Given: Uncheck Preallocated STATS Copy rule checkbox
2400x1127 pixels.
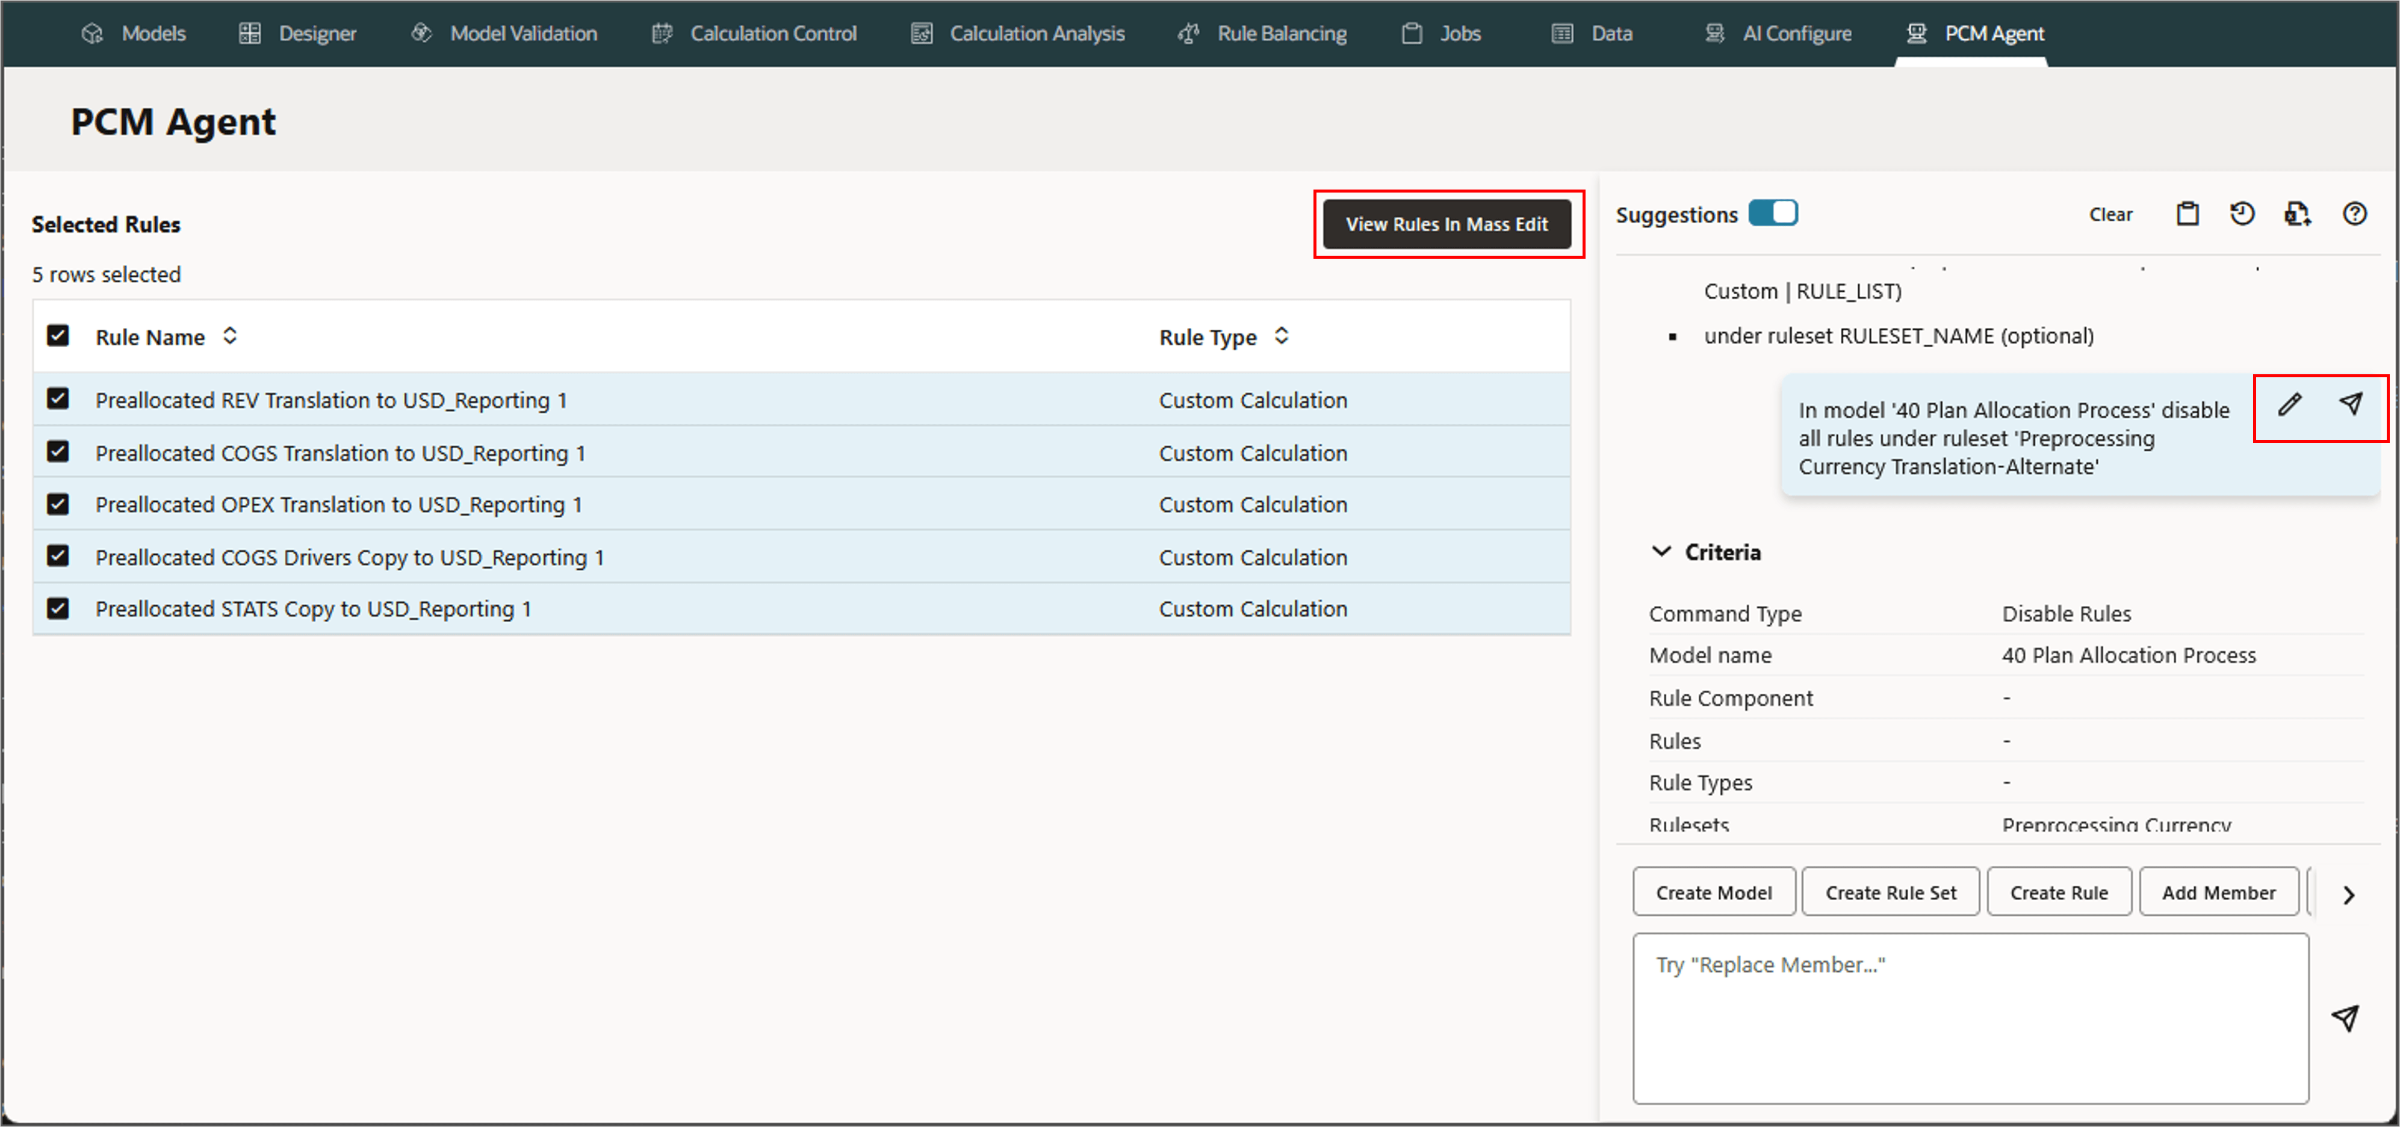Looking at the screenshot, I should click(58, 609).
